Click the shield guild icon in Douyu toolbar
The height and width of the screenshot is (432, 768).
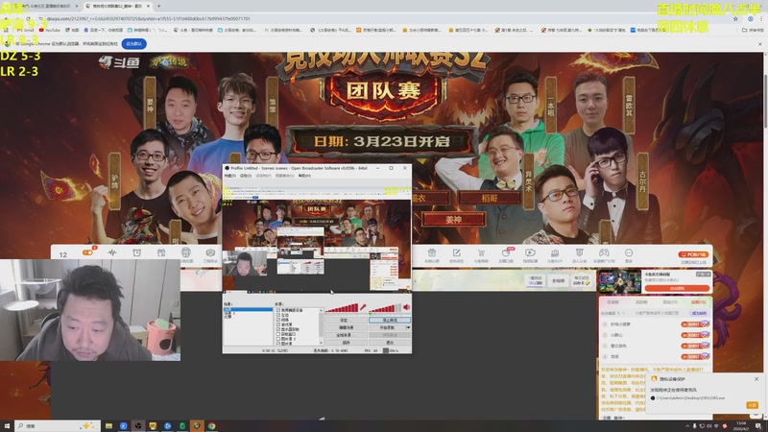tap(580, 253)
